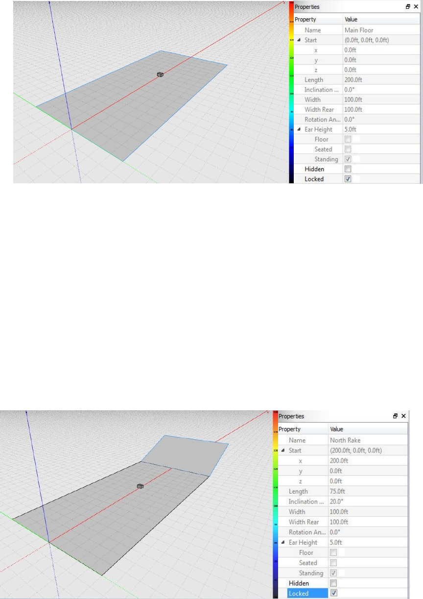
Task: Float the Properties panel showing Main Floor
Action: coord(408,7)
